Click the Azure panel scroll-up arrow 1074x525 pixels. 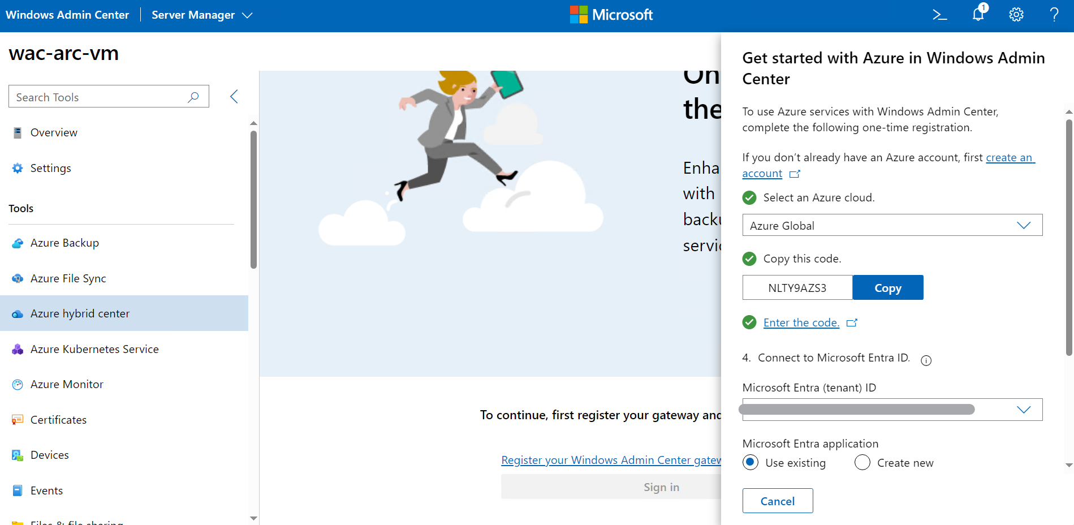1069,111
